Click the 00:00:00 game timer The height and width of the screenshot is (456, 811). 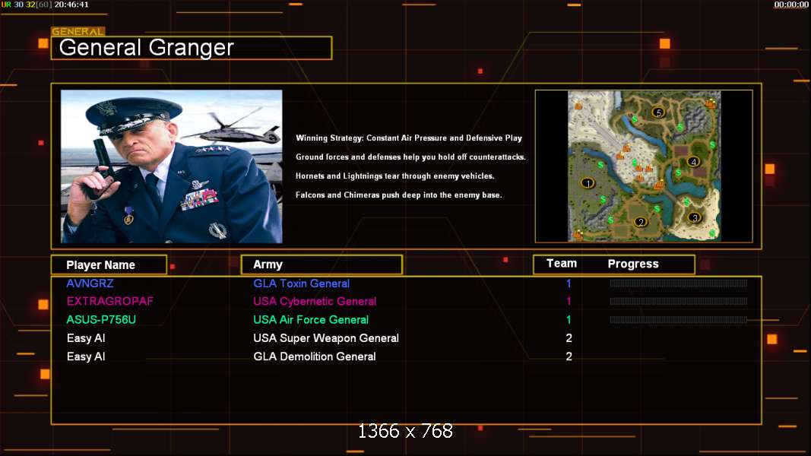[x=790, y=5]
